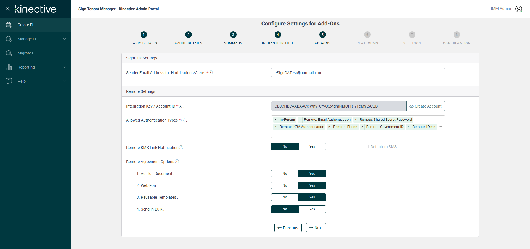Click info icon beside Remote SMS Link Notification

point(181,147)
